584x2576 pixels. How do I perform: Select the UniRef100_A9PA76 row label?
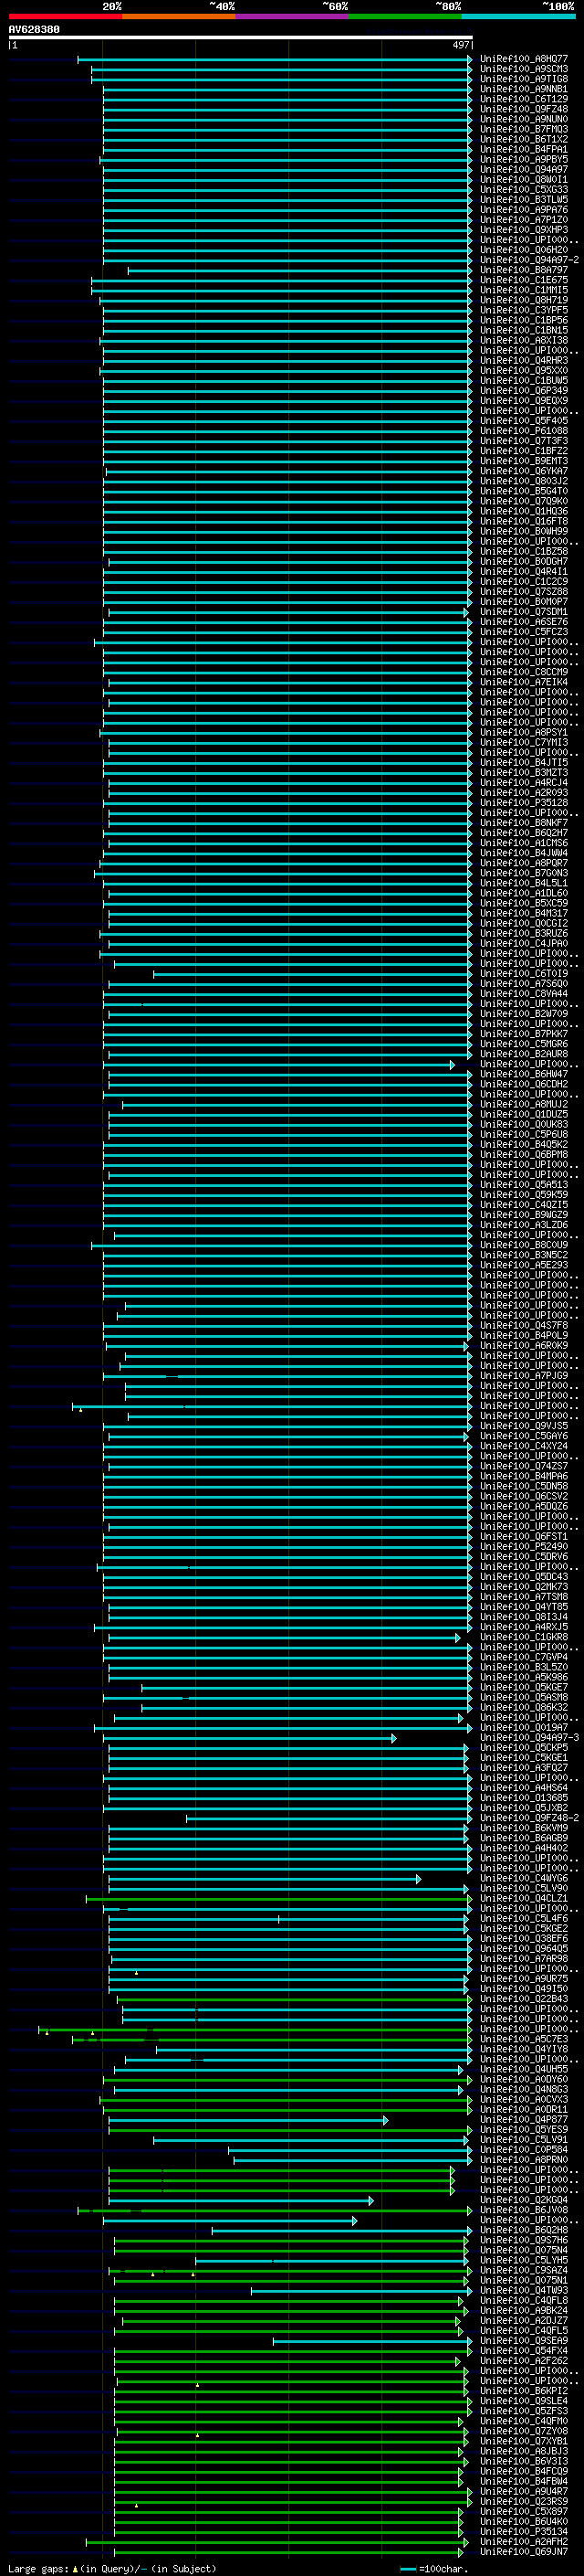click(524, 210)
